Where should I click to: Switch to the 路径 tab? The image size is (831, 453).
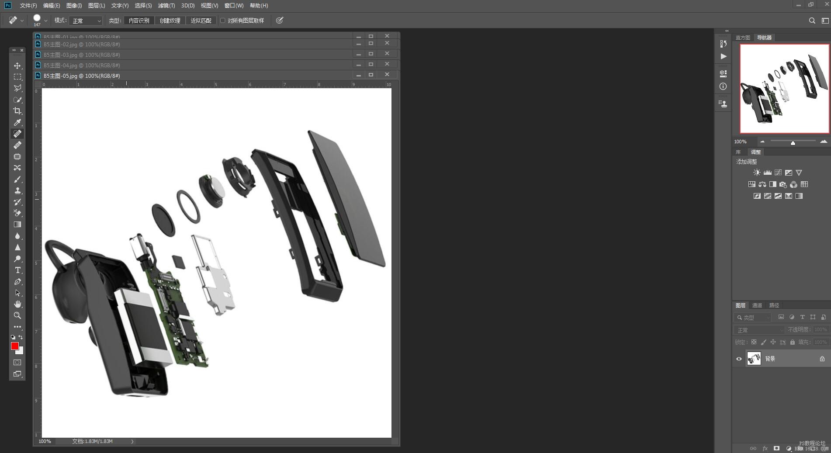click(x=774, y=305)
